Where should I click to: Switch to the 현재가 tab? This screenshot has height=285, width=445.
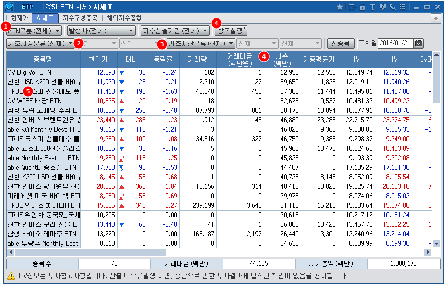pos(19,18)
